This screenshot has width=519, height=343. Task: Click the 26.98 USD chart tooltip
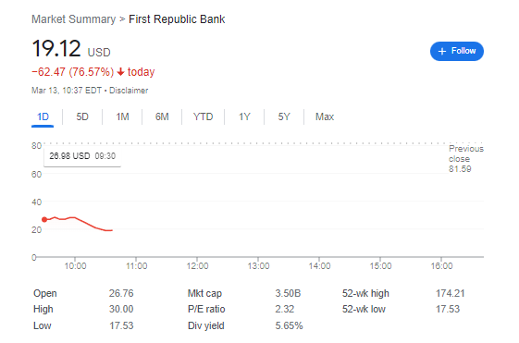click(x=82, y=156)
